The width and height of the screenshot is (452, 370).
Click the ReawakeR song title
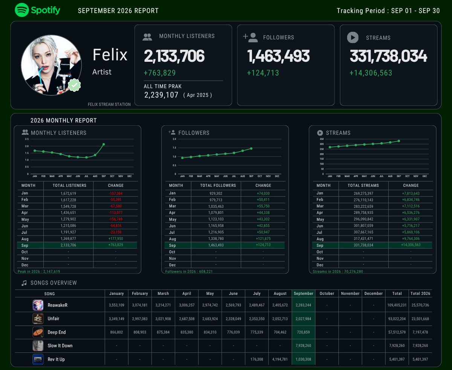58,305
